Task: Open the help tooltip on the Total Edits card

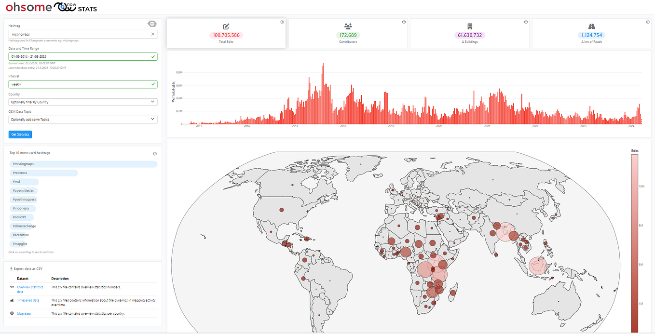Action: tap(282, 21)
